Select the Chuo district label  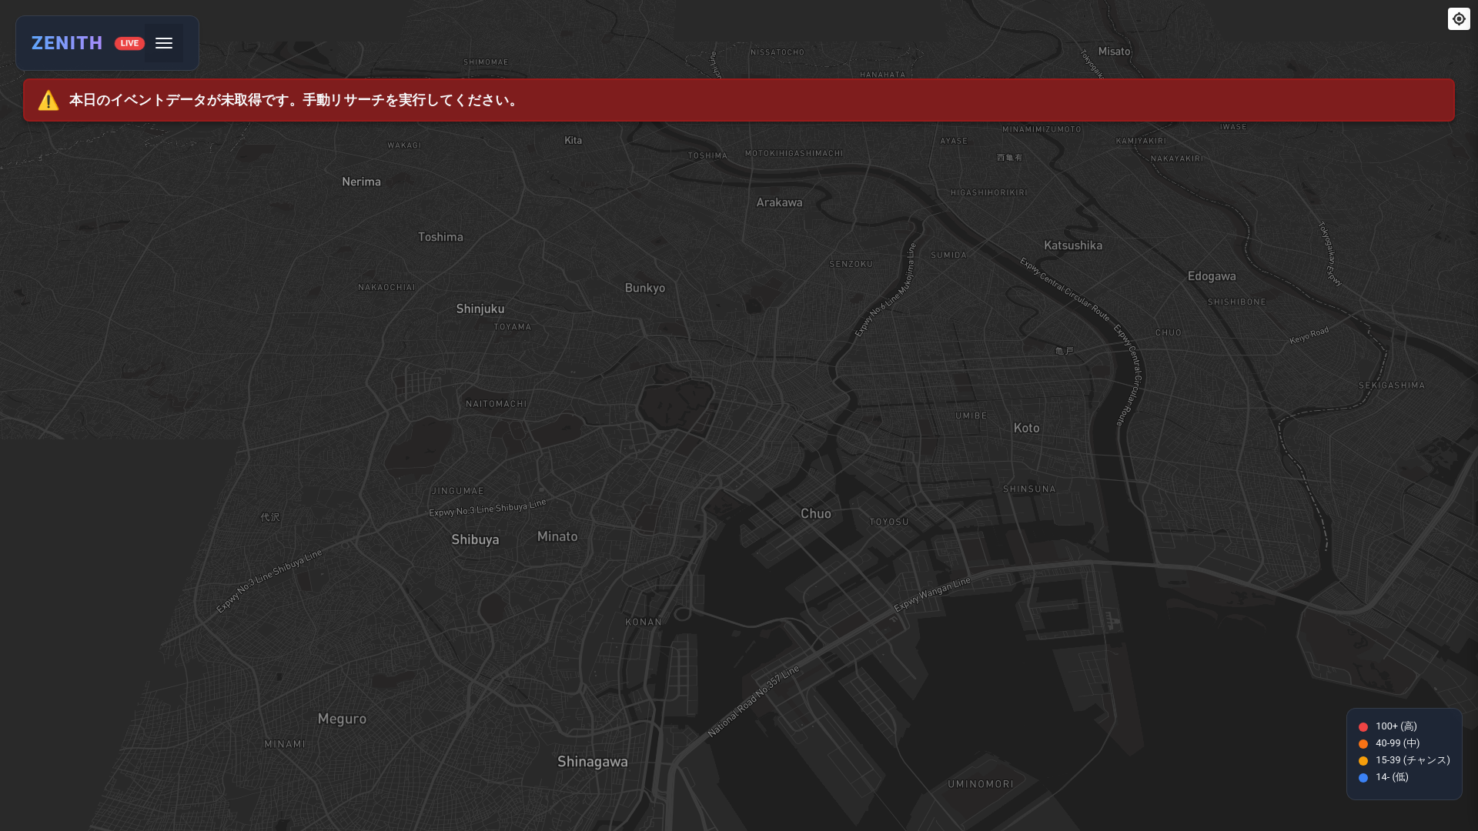[816, 513]
